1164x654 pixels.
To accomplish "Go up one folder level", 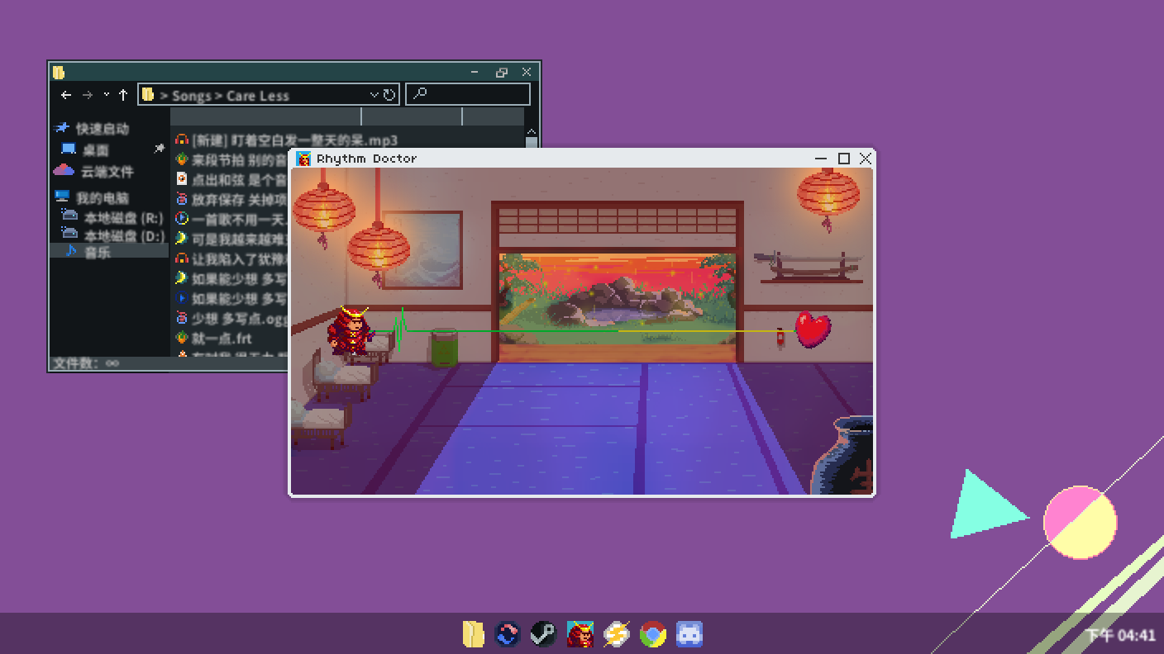I will click(x=123, y=95).
